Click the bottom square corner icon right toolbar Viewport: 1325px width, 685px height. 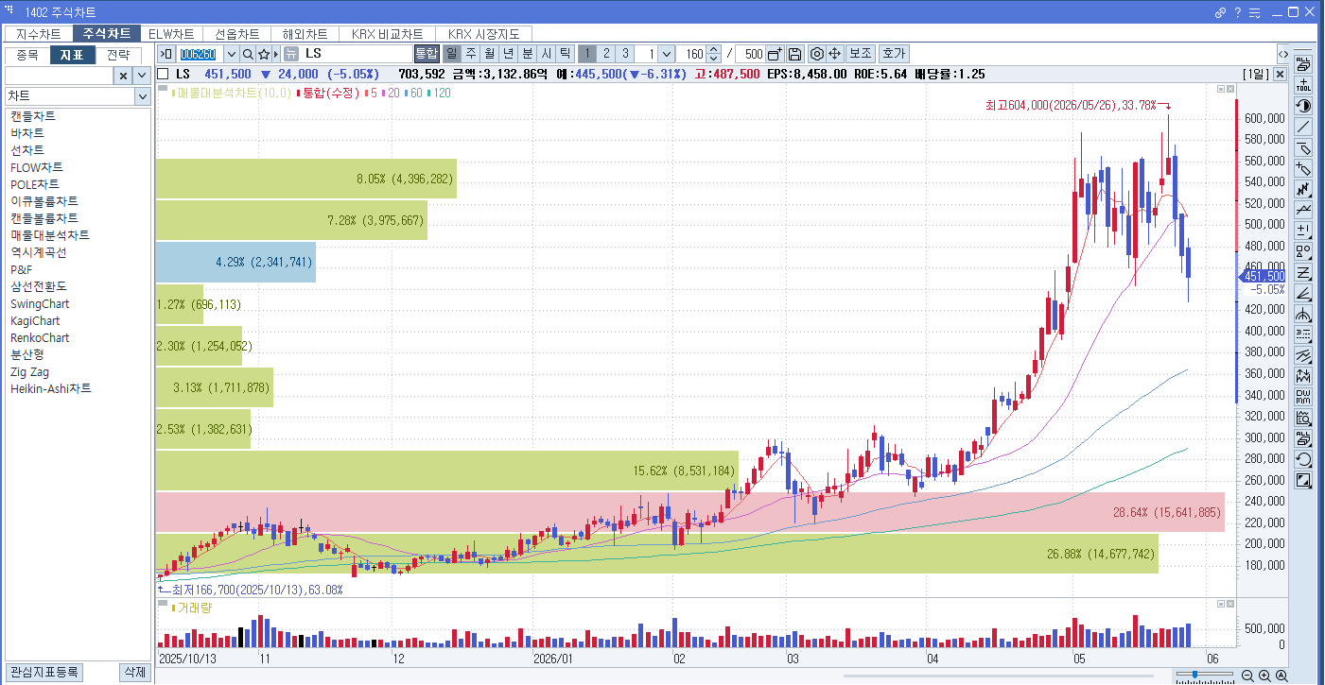1303,480
